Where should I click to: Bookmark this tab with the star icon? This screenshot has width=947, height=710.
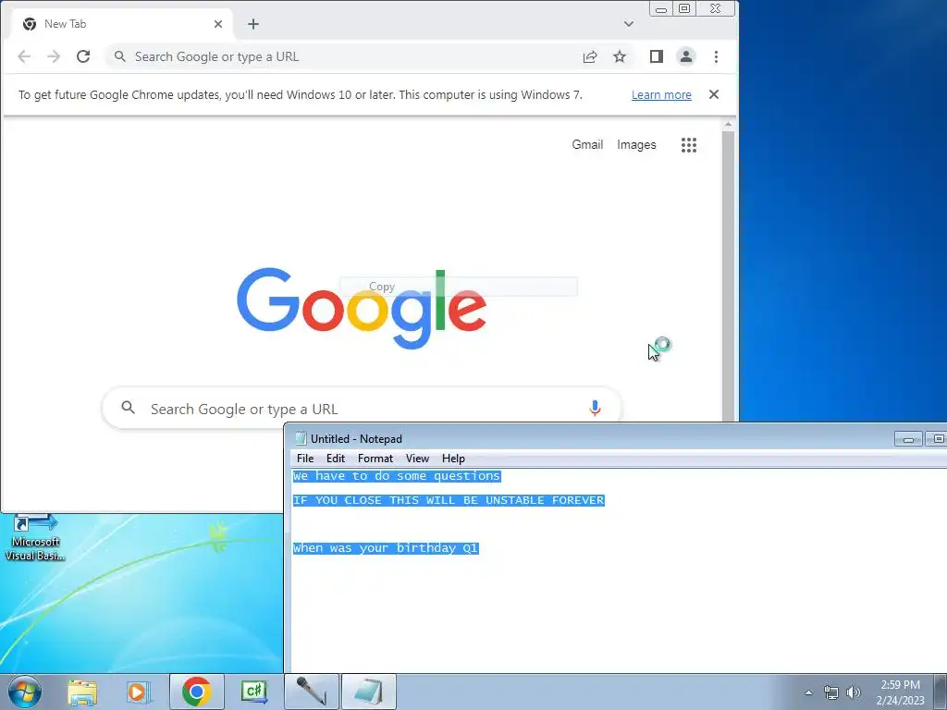pyautogui.click(x=620, y=56)
